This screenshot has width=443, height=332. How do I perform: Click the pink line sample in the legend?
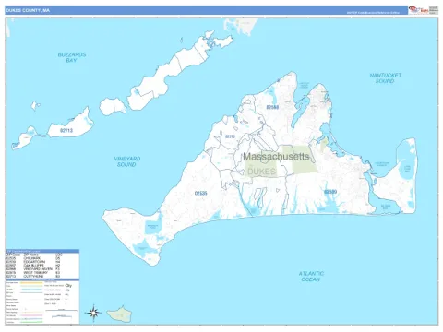point(31,315)
